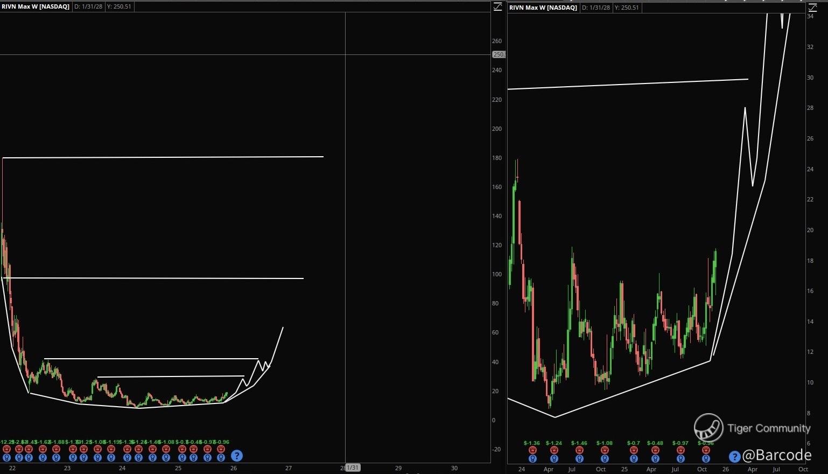Click the -20 label on left price axis
This screenshot has width=828, height=474.
[496, 449]
